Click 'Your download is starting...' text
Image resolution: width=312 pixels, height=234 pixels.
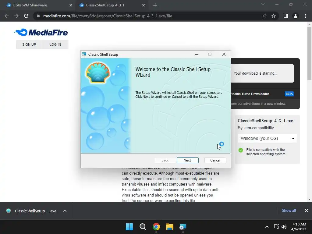click(255, 73)
